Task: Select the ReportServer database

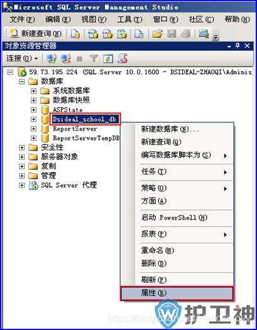Action: point(75,129)
